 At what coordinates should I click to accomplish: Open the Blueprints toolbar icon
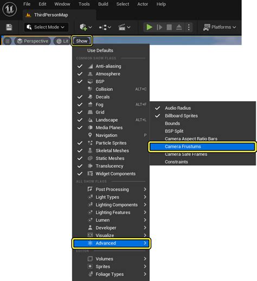(x=105, y=28)
